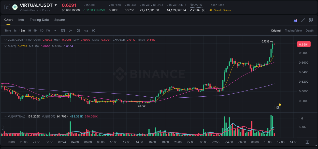Open the go-to-date calendar icon
This screenshot has height=149, width=318.
tap(63, 31)
